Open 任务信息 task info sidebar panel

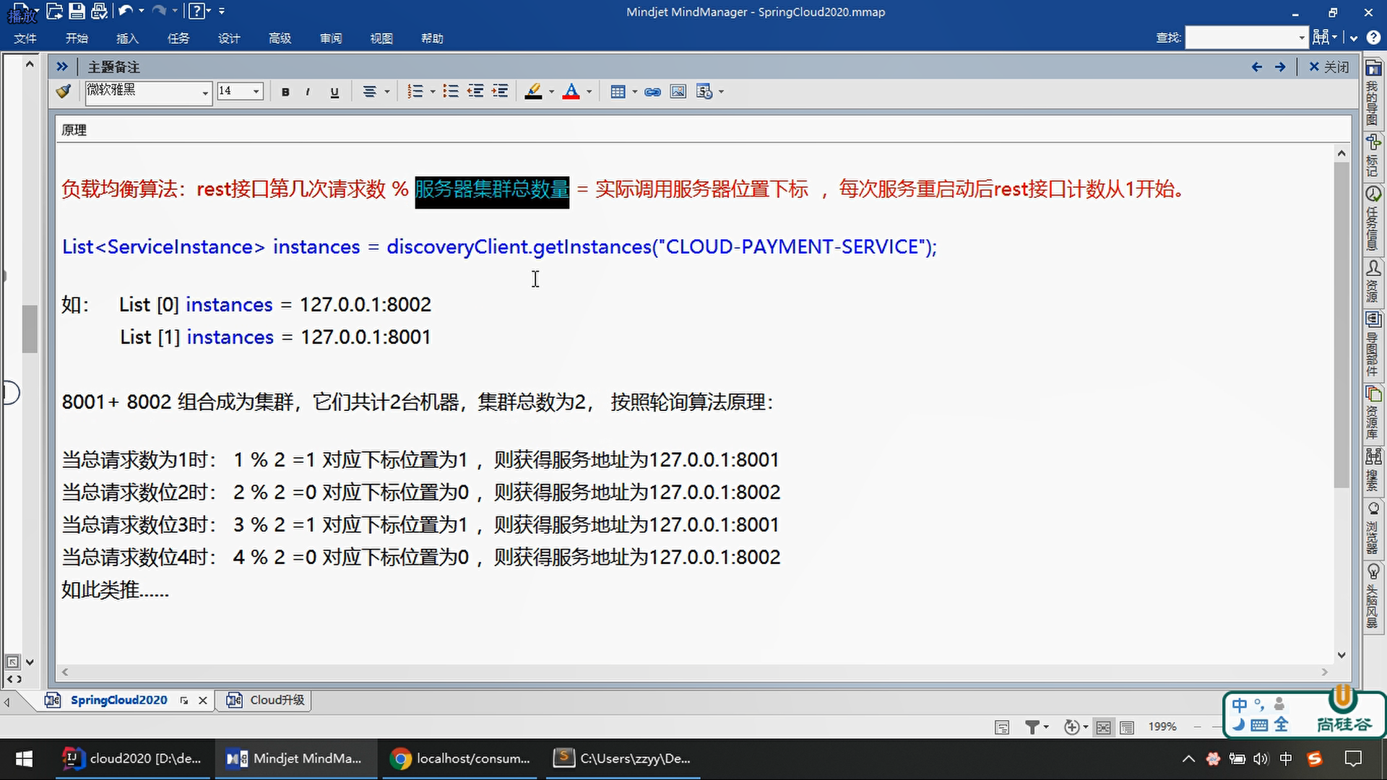pos(1373,218)
